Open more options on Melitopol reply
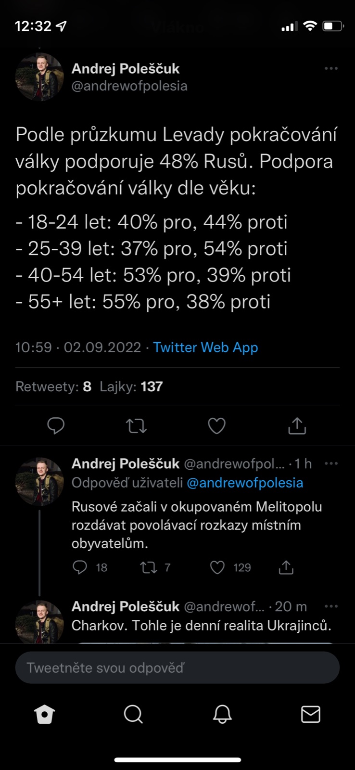Image resolution: width=355 pixels, height=770 pixels. (x=331, y=463)
